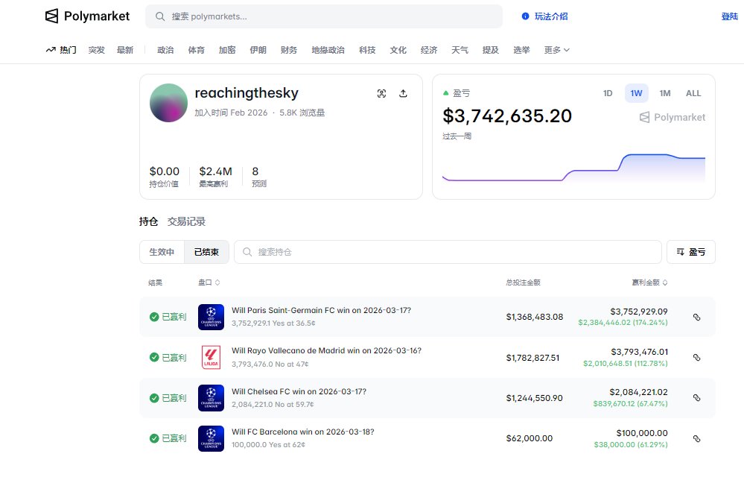Click the 搜索 polymarkets search field
The image size is (744, 483).
coord(324,16)
